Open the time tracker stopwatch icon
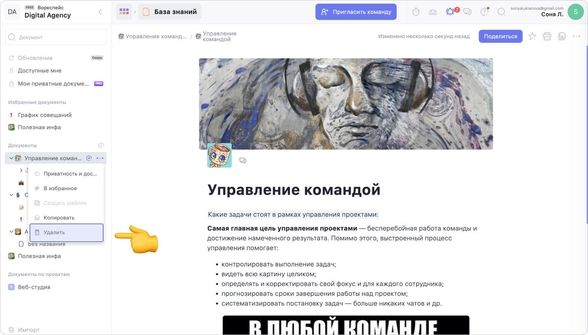 (416, 12)
